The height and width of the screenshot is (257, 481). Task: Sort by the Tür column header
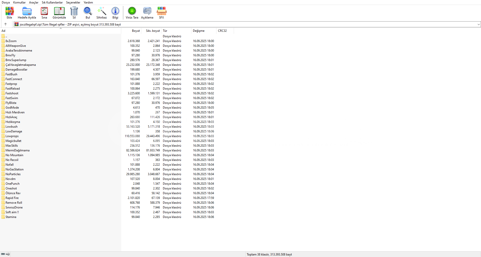[x=176, y=31]
